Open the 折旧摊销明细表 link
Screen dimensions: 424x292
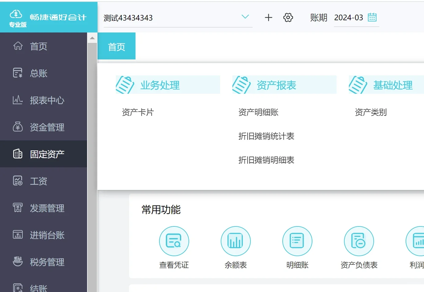(x=266, y=160)
